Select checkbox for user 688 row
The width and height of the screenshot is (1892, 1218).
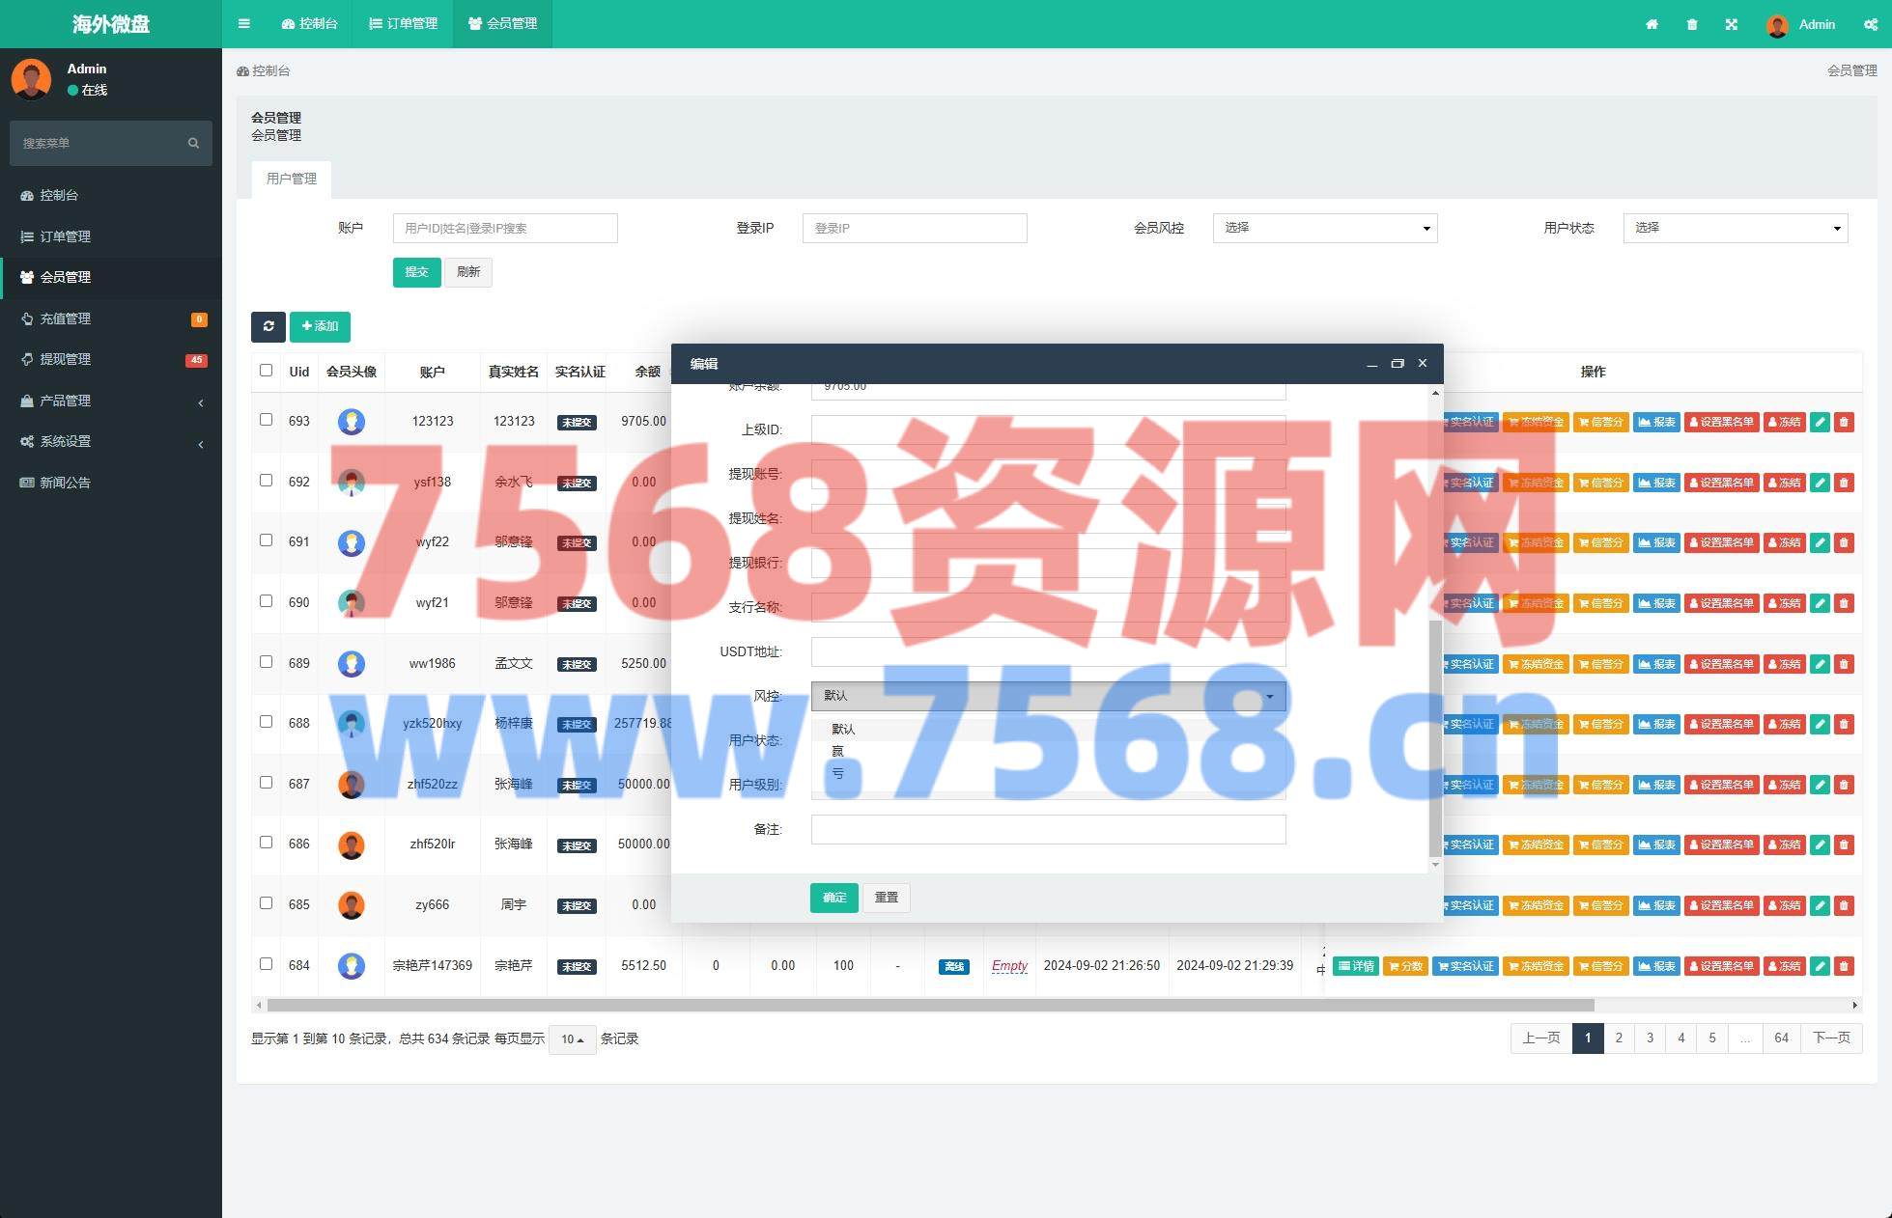(266, 722)
